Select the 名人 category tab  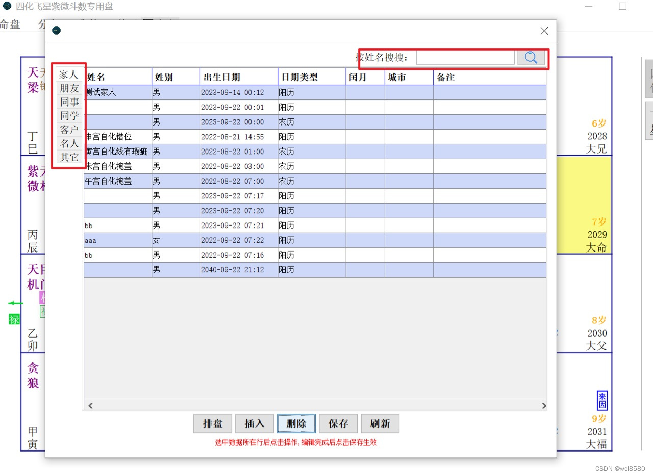(69, 143)
